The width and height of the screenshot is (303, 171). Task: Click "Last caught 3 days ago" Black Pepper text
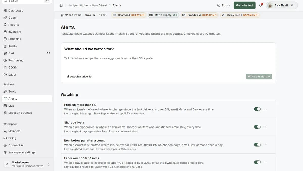(x=105, y=114)
